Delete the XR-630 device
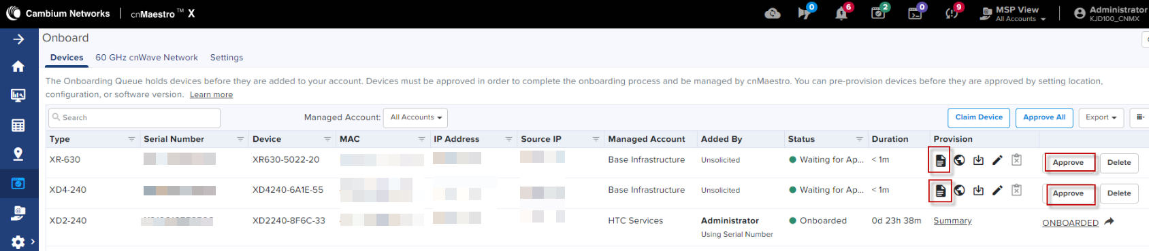The image size is (1149, 251). pyautogui.click(x=1119, y=163)
